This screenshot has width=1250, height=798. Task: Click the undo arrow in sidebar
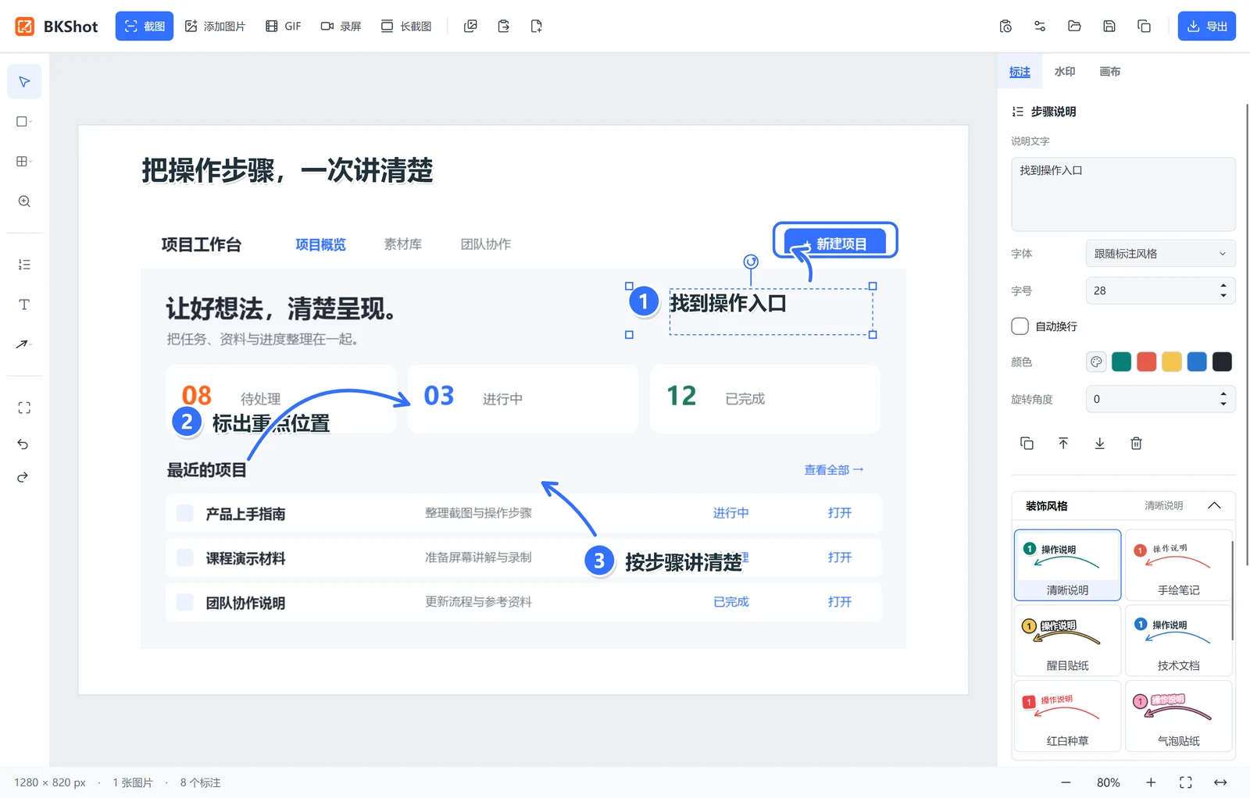23,444
